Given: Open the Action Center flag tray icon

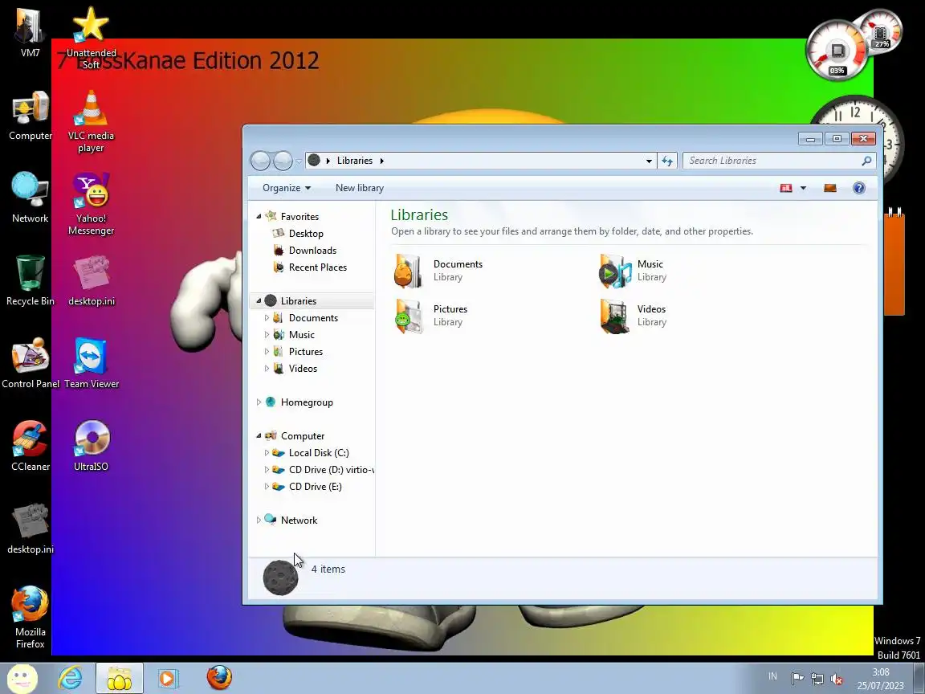Looking at the screenshot, I should (x=797, y=679).
